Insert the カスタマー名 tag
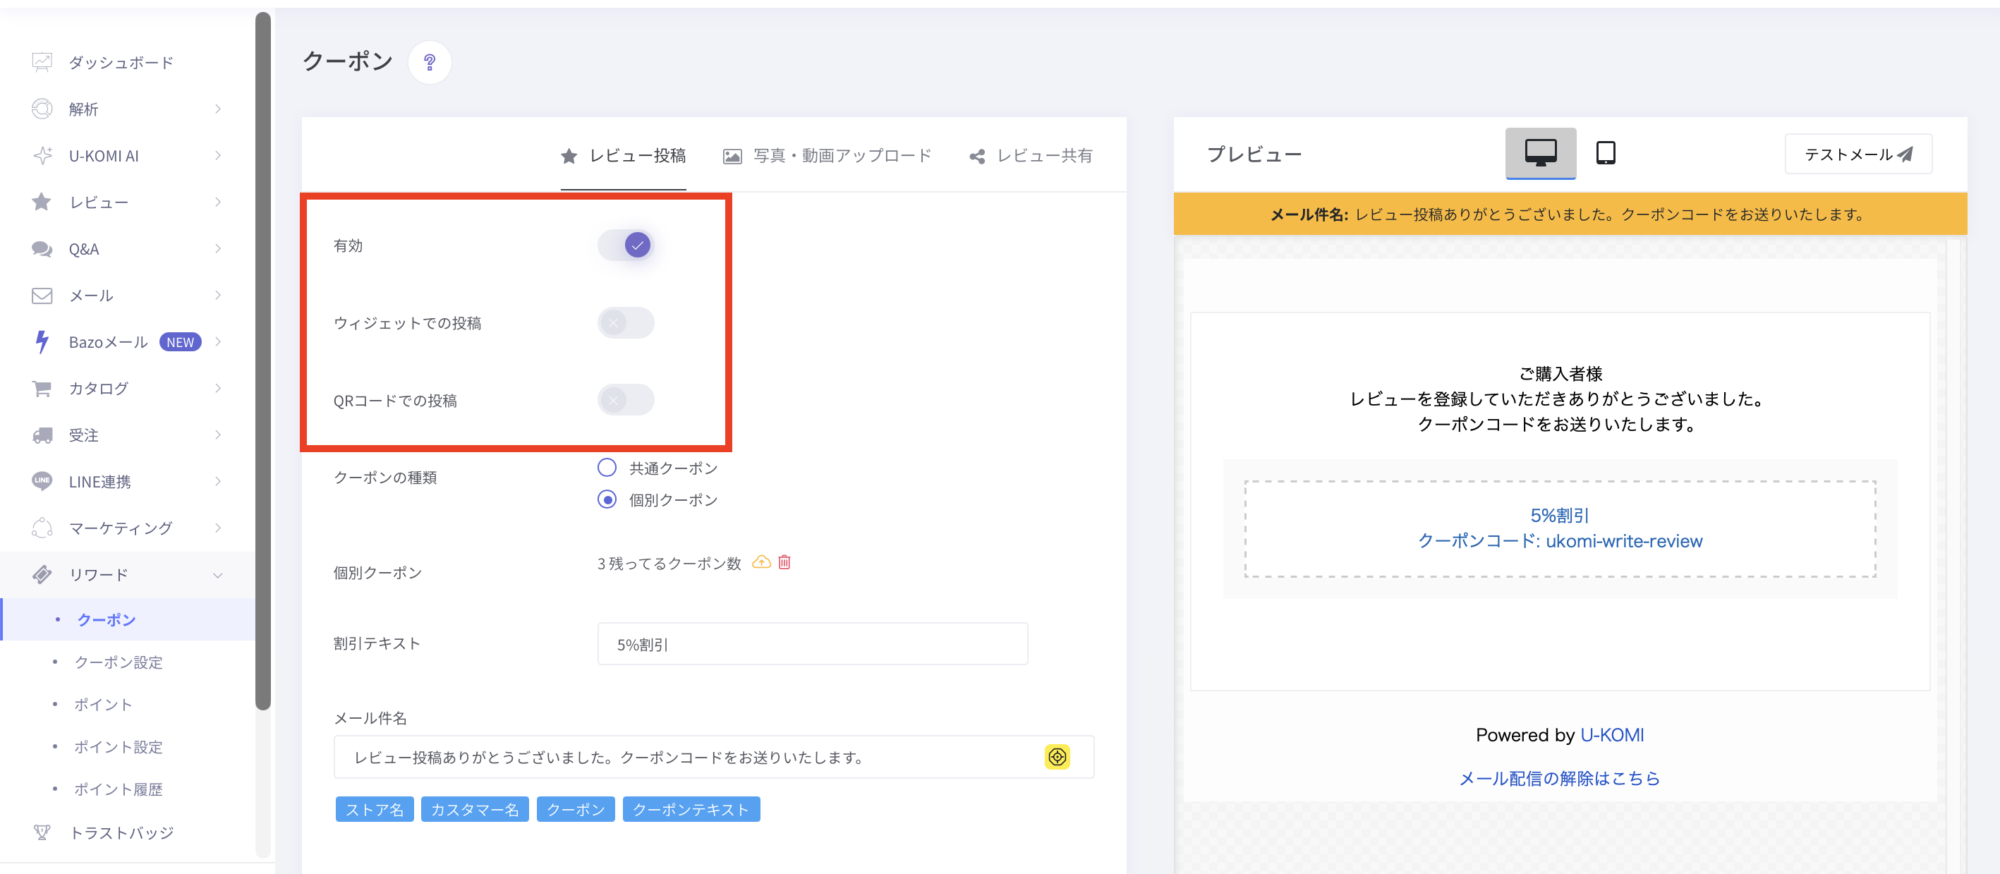 [474, 810]
